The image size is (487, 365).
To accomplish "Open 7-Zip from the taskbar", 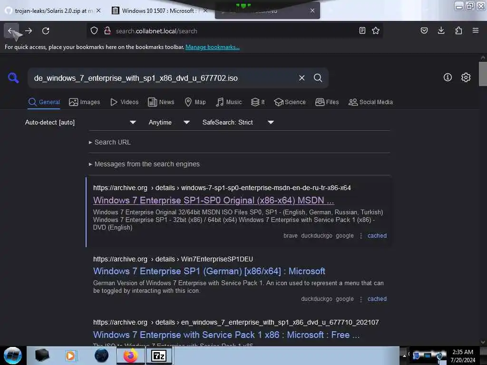I will [x=159, y=355].
